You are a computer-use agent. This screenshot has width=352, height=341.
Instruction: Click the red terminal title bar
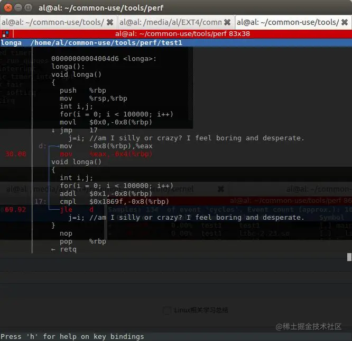182,34
